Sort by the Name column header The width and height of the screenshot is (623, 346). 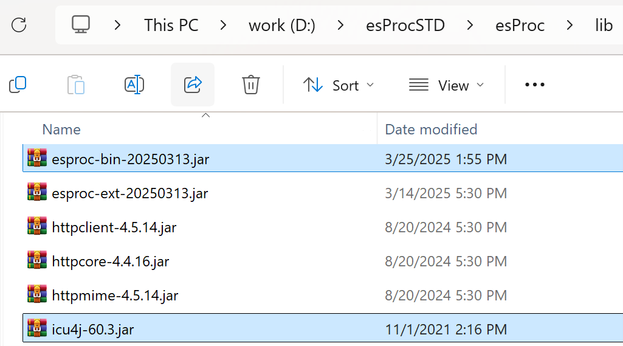[x=61, y=129]
